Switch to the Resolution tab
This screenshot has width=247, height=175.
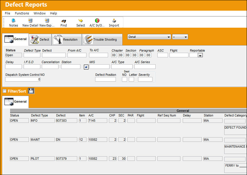[67, 39]
